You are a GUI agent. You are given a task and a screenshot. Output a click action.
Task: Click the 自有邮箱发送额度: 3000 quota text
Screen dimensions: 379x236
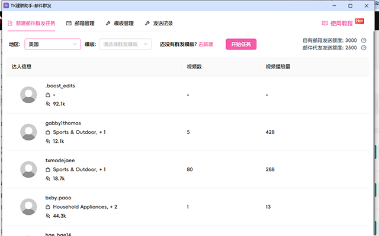pyautogui.click(x=330, y=41)
